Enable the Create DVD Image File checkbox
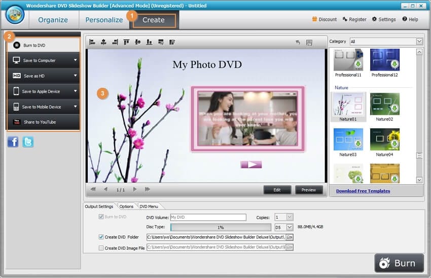Screen dimensions: 431x278 tap(101, 248)
